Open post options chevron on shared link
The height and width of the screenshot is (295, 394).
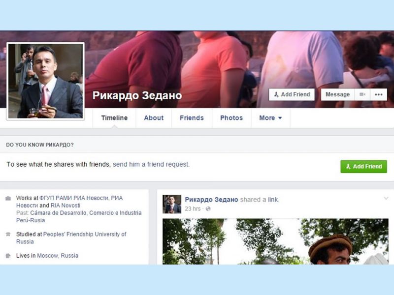(x=386, y=199)
